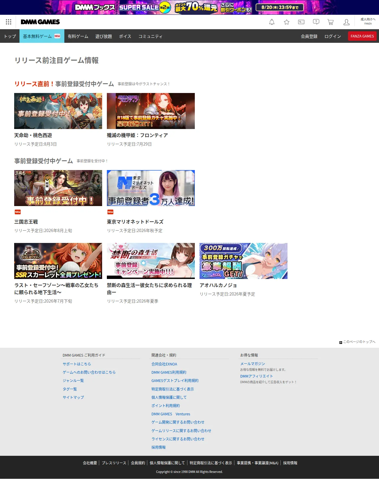
Task: Click ログイン in the navigation bar
Action: point(333,36)
